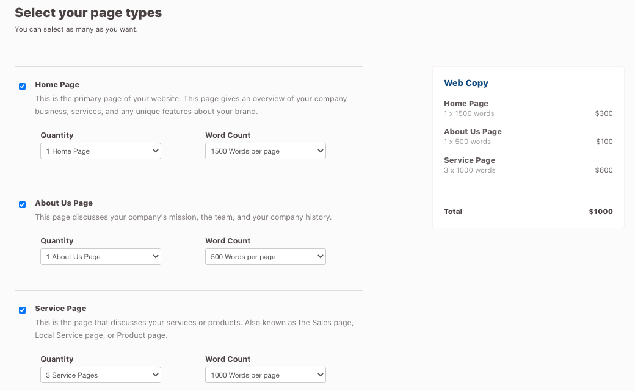Click the Total amount of $1000
The width and height of the screenshot is (635, 391).
[x=600, y=212]
